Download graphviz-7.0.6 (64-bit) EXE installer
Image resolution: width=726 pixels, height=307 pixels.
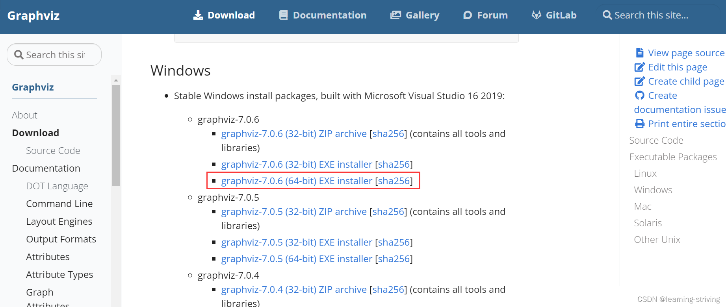(x=297, y=181)
